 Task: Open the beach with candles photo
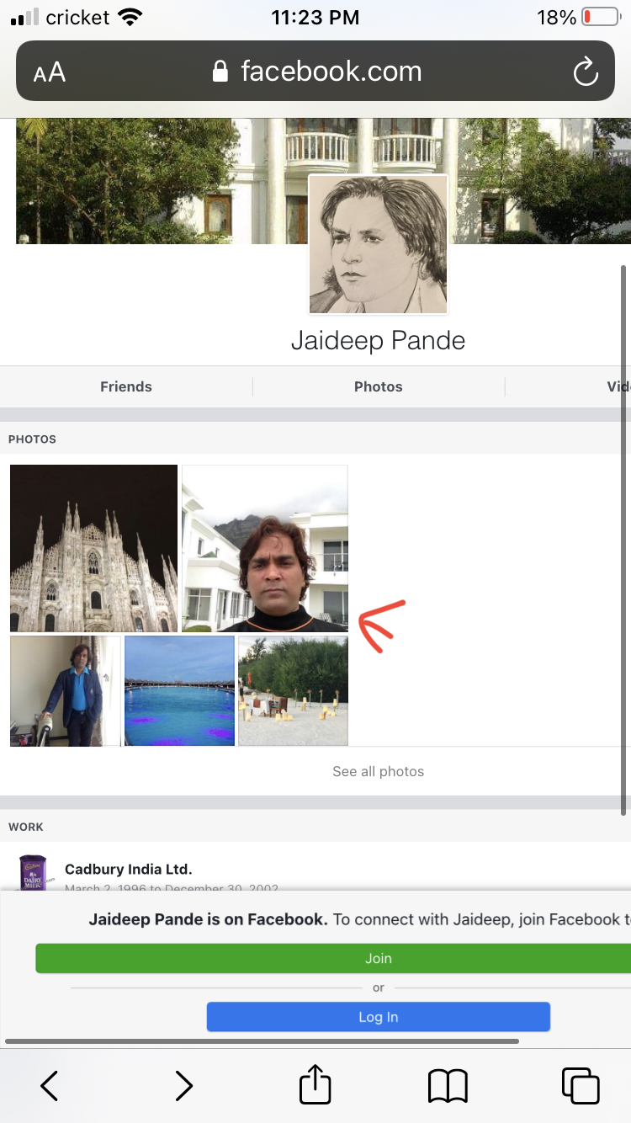pos(293,691)
